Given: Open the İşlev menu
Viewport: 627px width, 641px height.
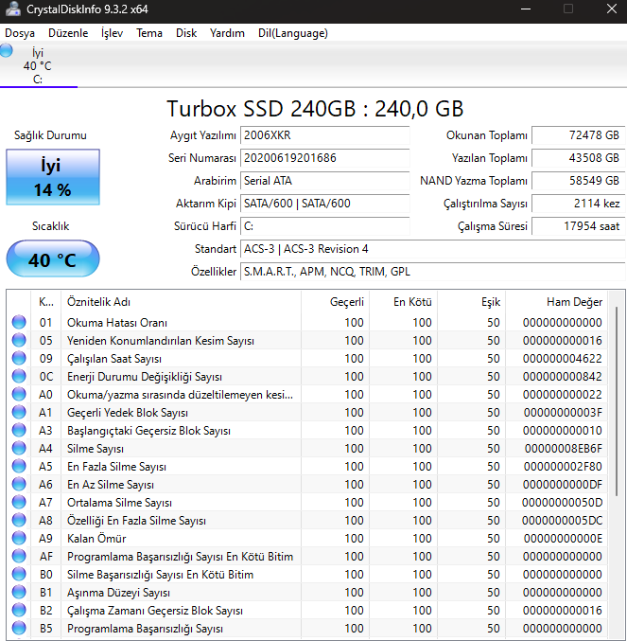Looking at the screenshot, I should pos(112,33).
